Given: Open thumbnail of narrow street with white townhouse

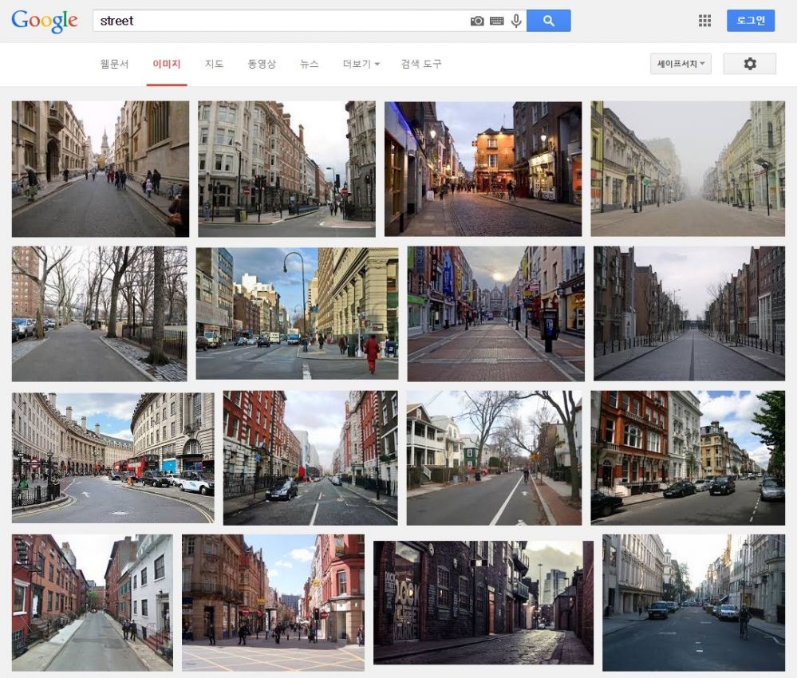Looking at the screenshot, I should click(92, 603).
